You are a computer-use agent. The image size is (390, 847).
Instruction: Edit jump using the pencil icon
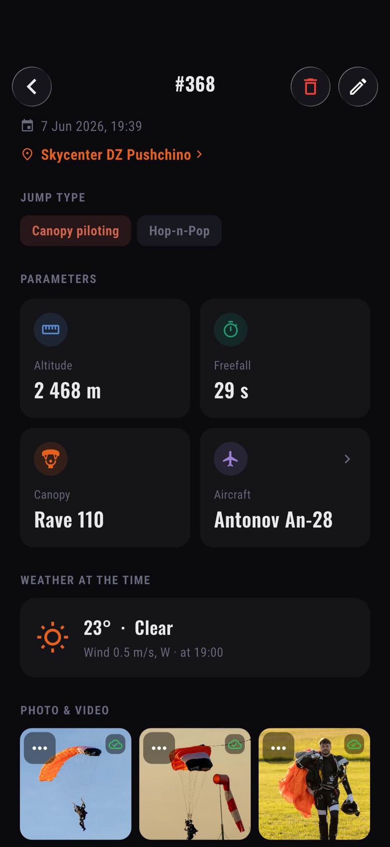(358, 86)
